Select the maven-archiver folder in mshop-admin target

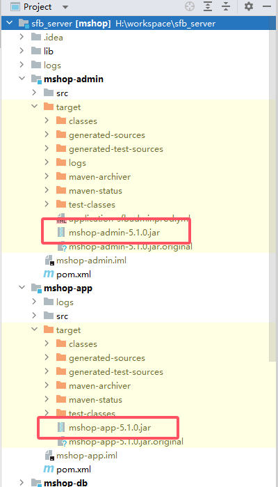point(99,177)
